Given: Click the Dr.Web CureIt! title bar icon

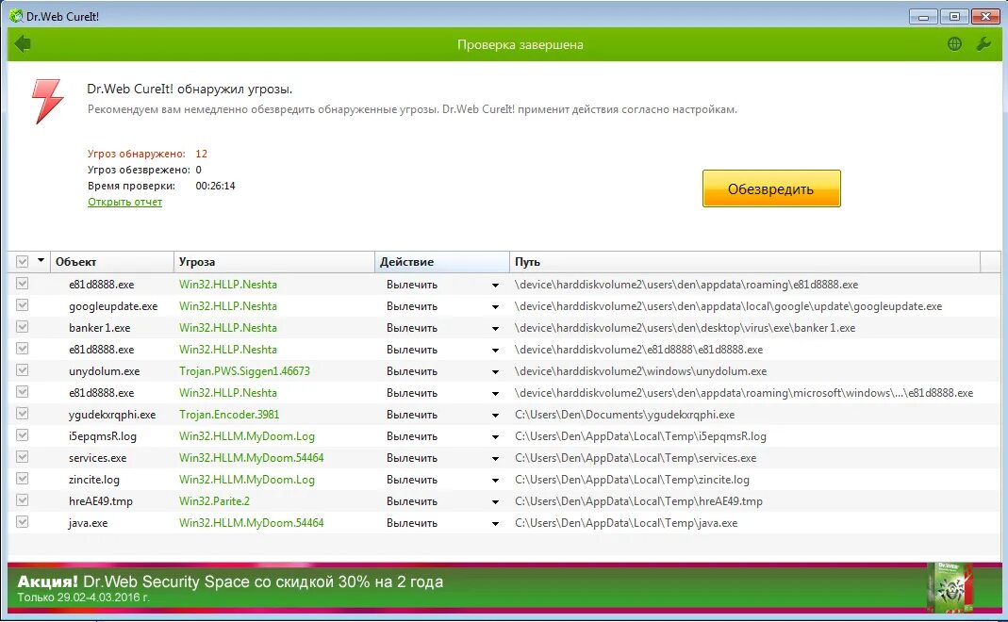Looking at the screenshot, I should [16, 15].
